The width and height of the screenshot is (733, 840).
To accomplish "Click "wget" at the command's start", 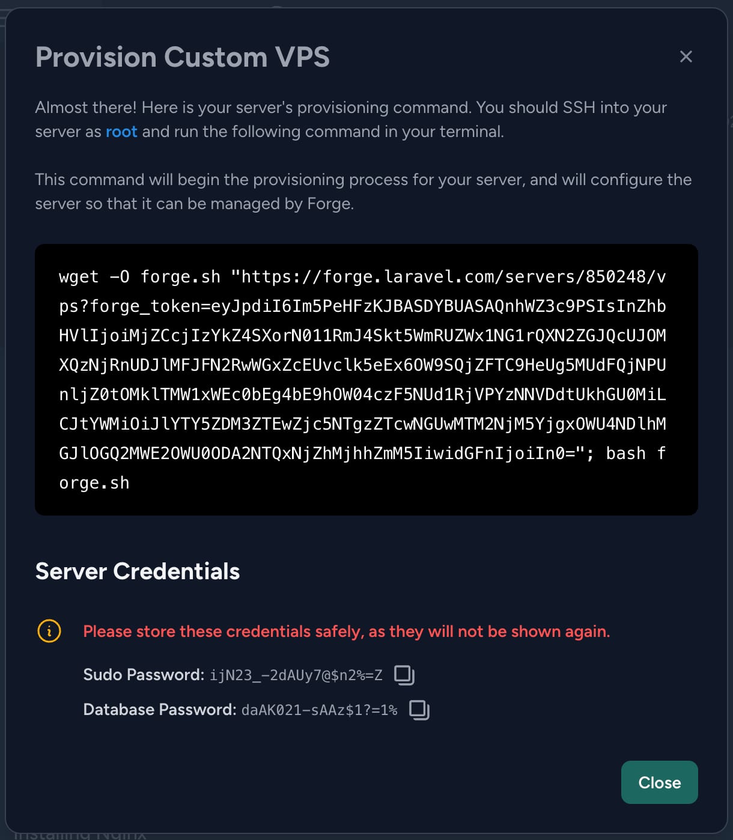I will click(79, 277).
